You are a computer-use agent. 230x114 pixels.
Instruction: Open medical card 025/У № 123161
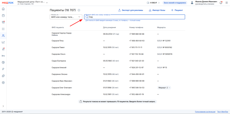tap(164, 41)
